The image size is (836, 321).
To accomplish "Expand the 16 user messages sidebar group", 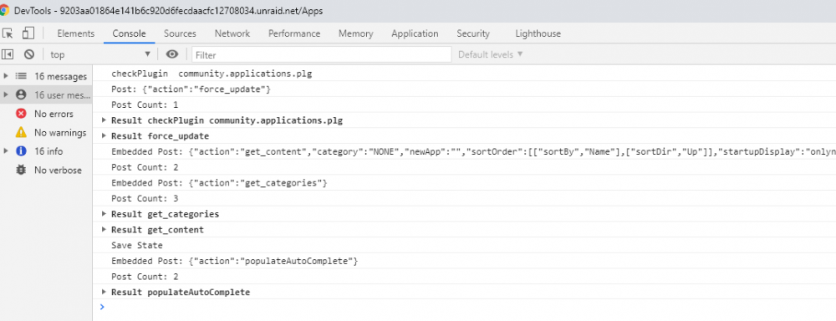I will pyautogui.click(x=6, y=95).
